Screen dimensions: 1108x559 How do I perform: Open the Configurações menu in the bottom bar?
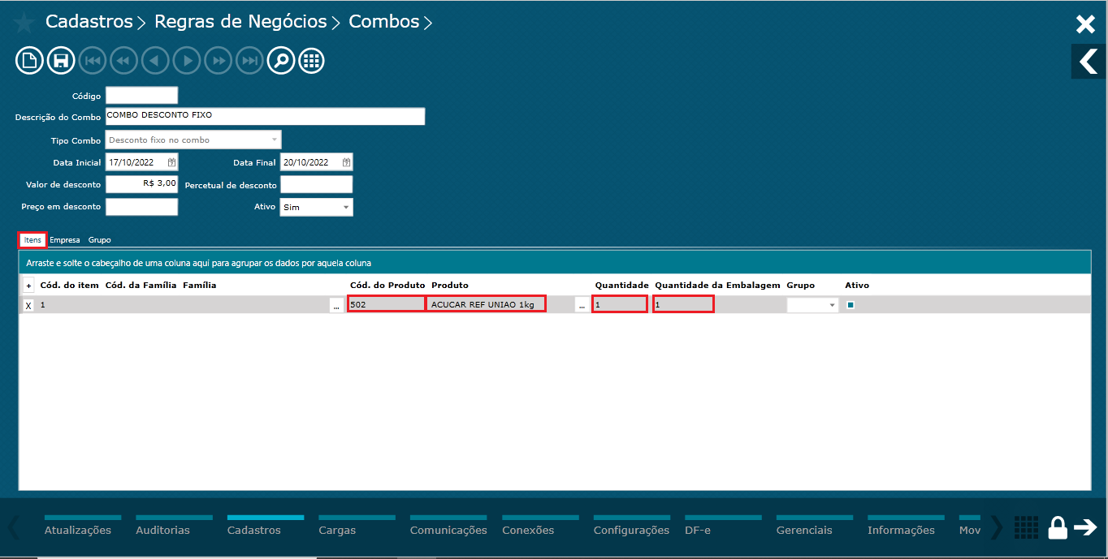[631, 530]
